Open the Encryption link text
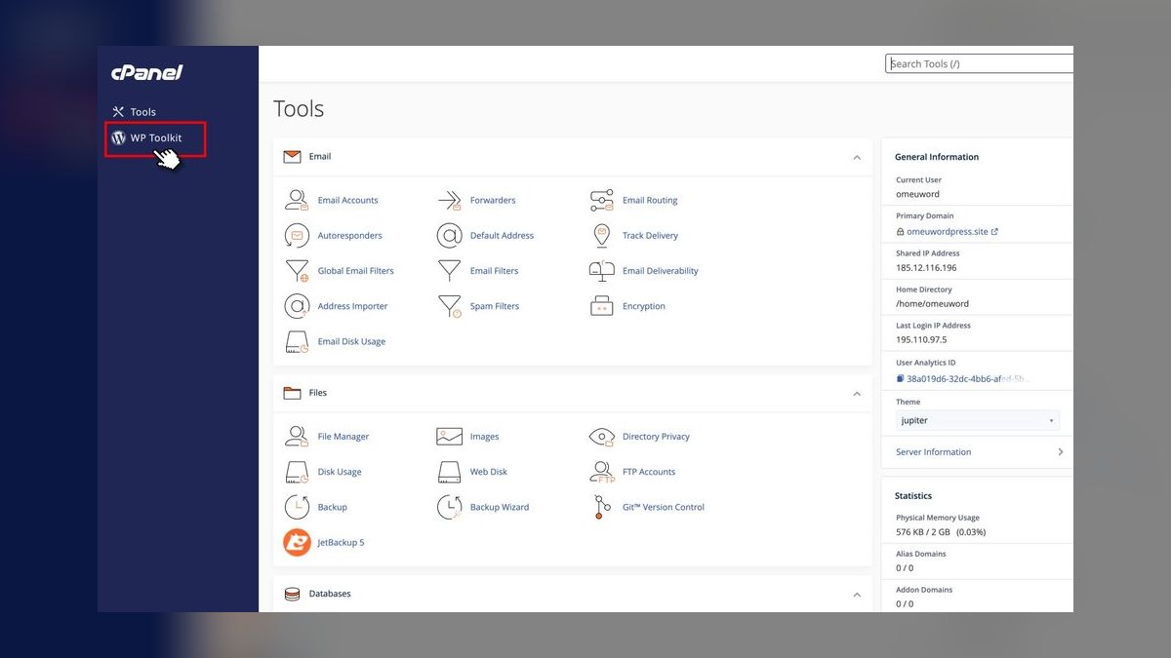 (x=644, y=306)
